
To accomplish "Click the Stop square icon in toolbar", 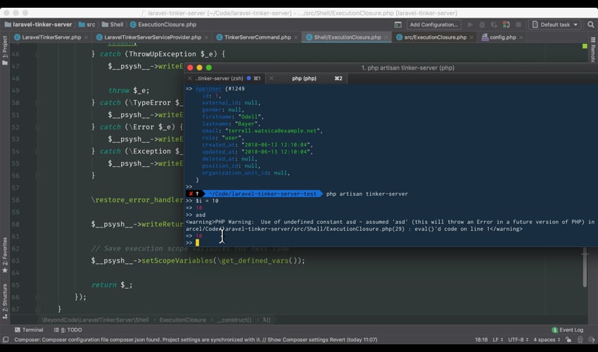I will 519,25.
